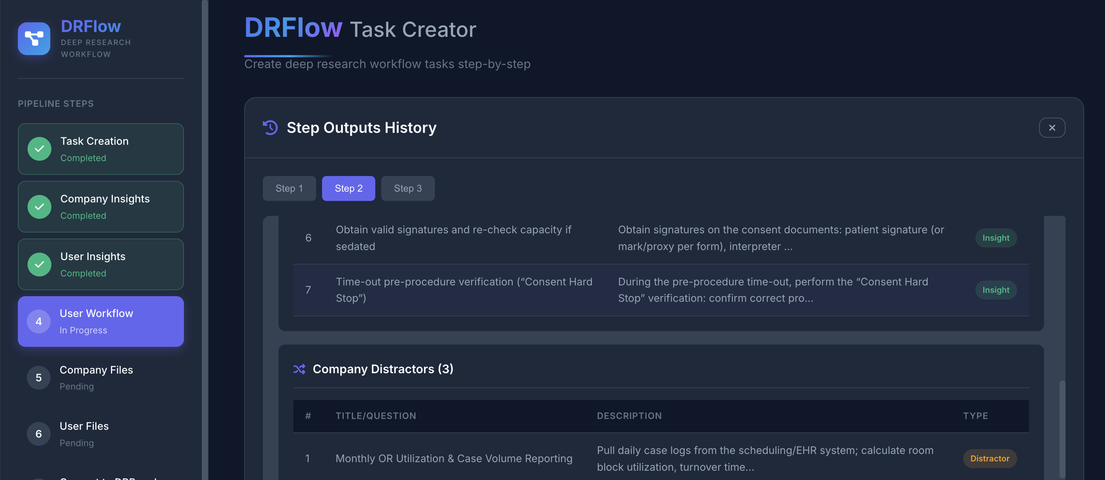Click the DRFlow Task Creator page title
The width and height of the screenshot is (1105, 480).
coord(360,28)
